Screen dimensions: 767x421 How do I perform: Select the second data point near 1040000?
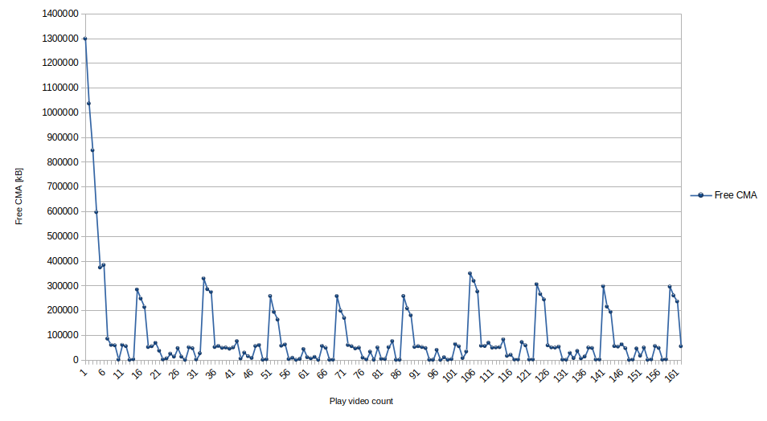click(88, 103)
